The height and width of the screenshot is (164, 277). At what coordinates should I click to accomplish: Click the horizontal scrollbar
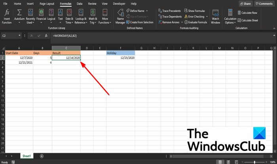(221, 156)
